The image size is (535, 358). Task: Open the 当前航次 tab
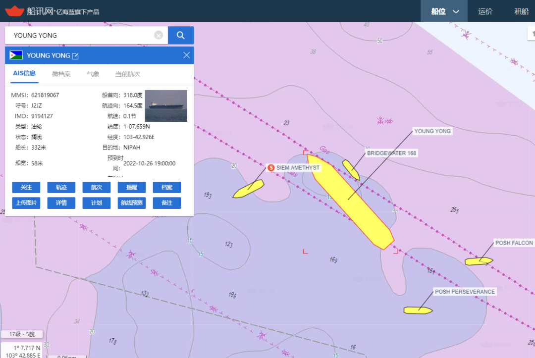pos(128,74)
